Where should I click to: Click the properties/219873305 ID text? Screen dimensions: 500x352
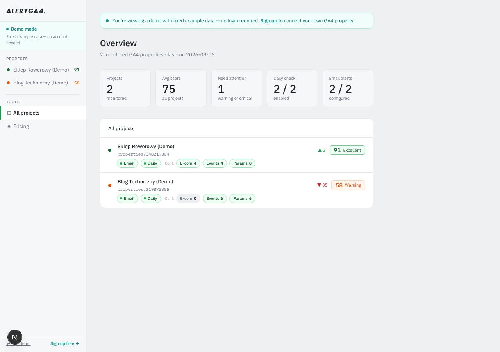pos(143,190)
